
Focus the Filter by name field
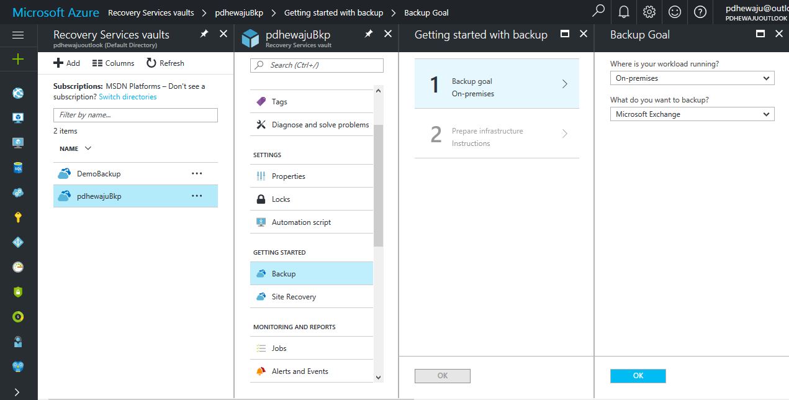(x=135, y=115)
